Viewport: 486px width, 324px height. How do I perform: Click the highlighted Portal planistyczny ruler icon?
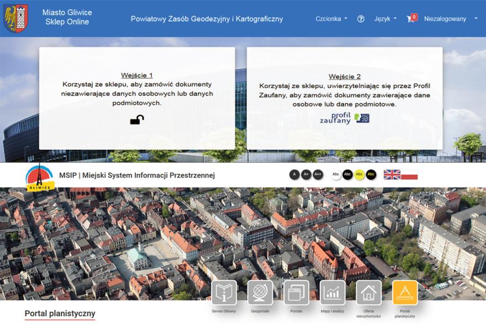point(404,291)
